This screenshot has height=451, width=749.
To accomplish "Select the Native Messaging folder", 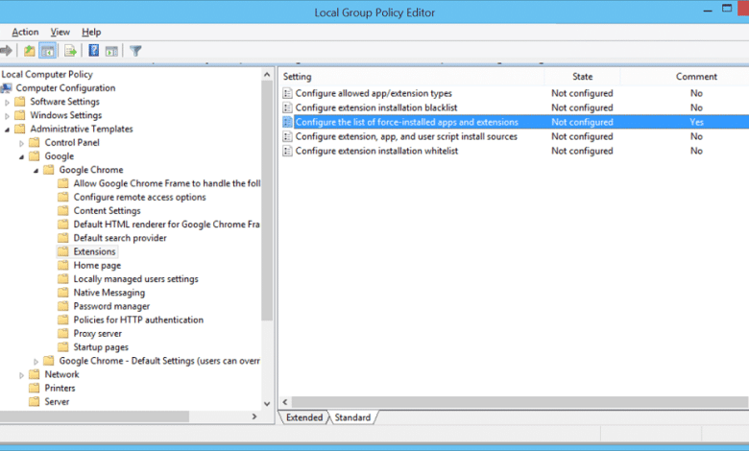I will tap(109, 293).
